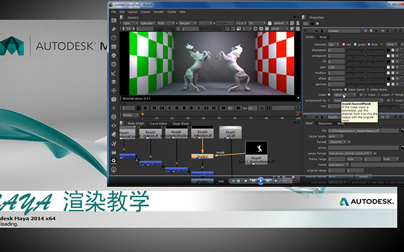The image size is (404, 252).
Task: Switch to the Dope Sheet tab
Action: (x=181, y=123)
